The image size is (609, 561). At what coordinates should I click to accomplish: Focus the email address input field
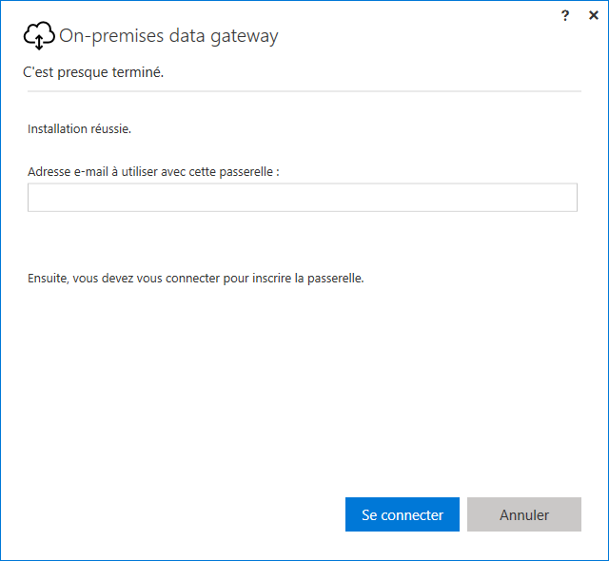(303, 198)
